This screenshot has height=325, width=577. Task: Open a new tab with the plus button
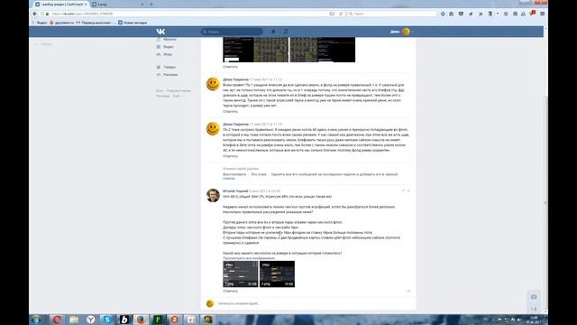[151, 5]
